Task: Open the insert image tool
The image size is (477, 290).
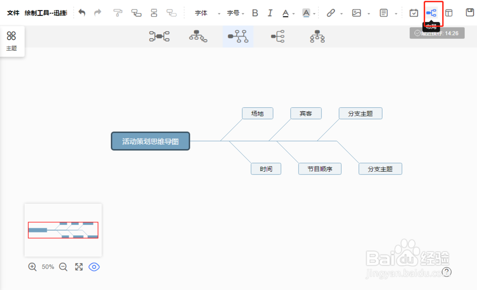Action: [x=357, y=13]
